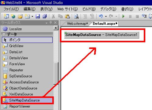
Task: Click the GridView item icon
Action: click(x=5, y=46)
